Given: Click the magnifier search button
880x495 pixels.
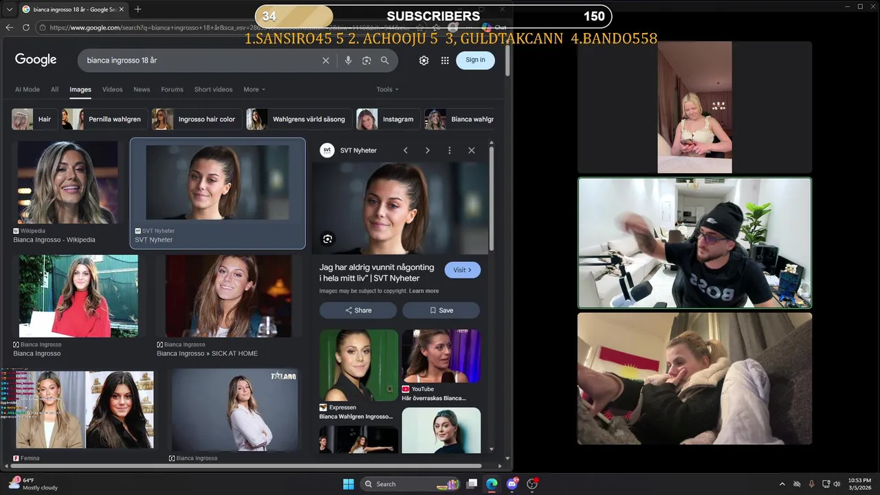Looking at the screenshot, I should coord(385,60).
